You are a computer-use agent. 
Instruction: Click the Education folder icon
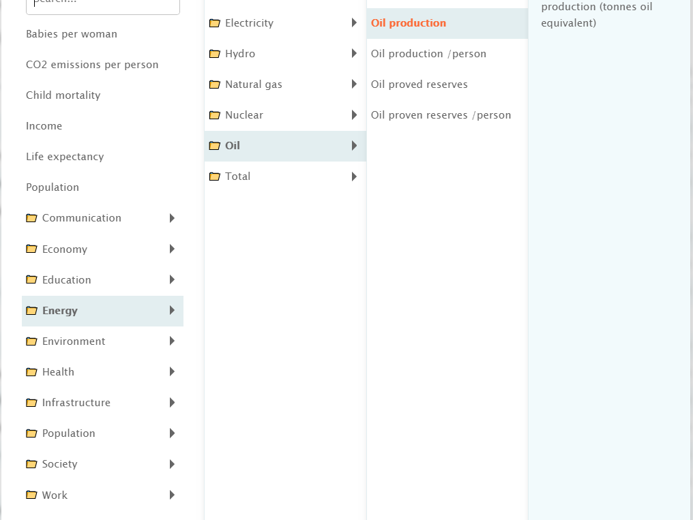point(31,279)
